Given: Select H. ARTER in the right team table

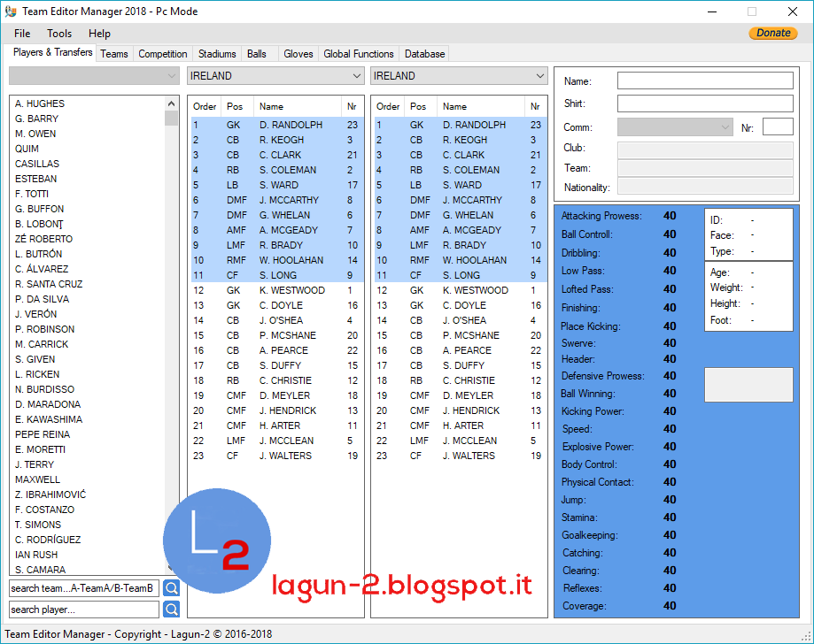Looking at the screenshot, I should (x=459, y=425).
